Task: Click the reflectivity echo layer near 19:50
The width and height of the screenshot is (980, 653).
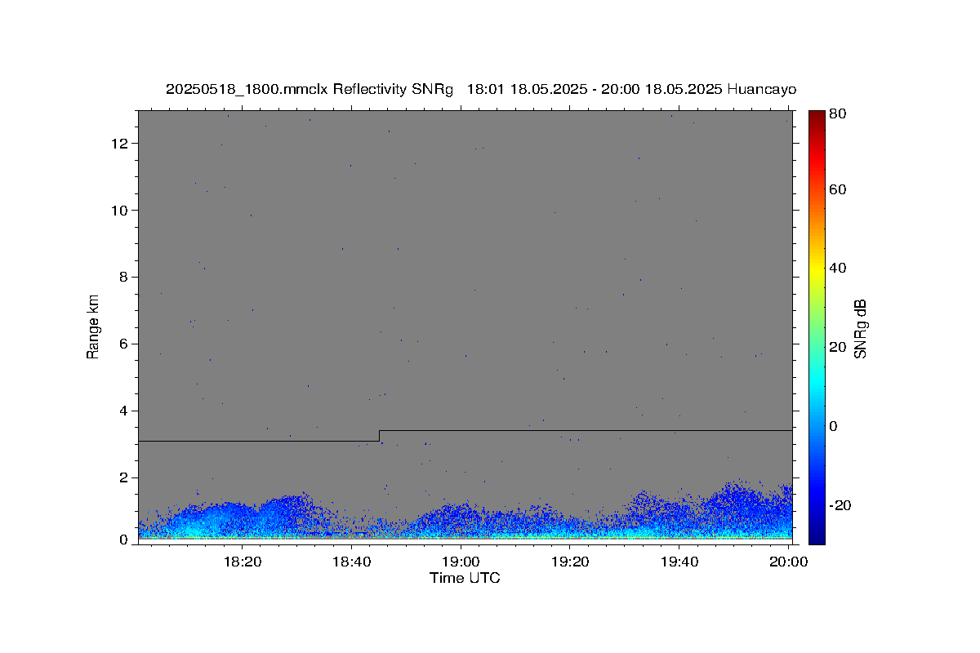Action: click(739, 510)
